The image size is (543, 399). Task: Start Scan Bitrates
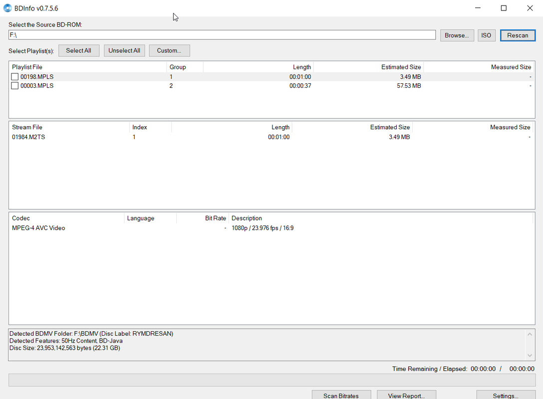click(341, 395)
